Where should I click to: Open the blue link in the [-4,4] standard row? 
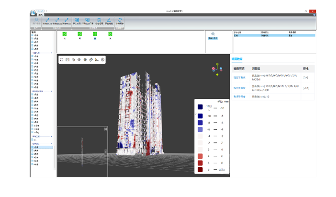click(239, 88)
